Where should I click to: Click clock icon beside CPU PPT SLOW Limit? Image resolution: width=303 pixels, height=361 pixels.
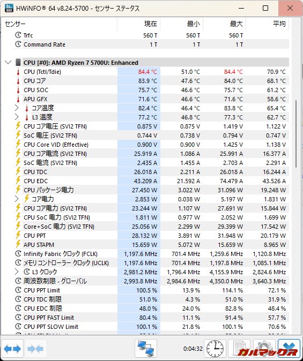point(18,327)
